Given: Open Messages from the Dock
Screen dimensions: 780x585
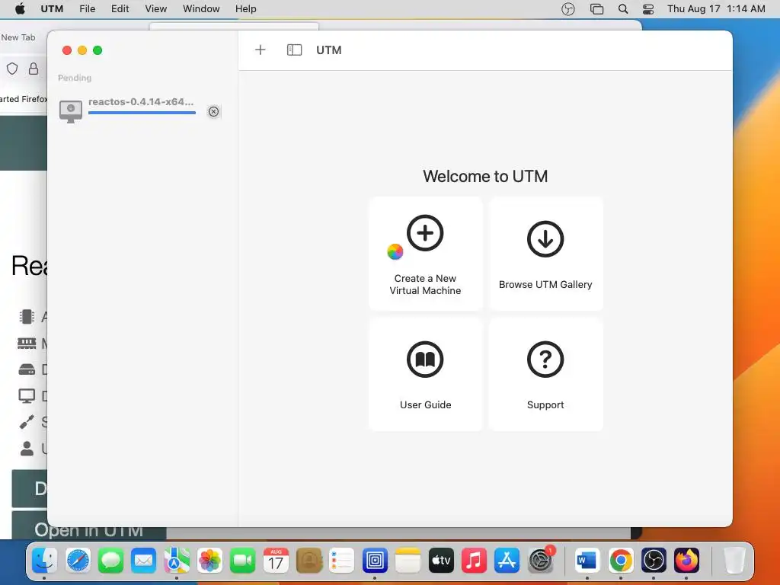Looking at the screenshot, I should pyautogui.click(x=111, y=561).
